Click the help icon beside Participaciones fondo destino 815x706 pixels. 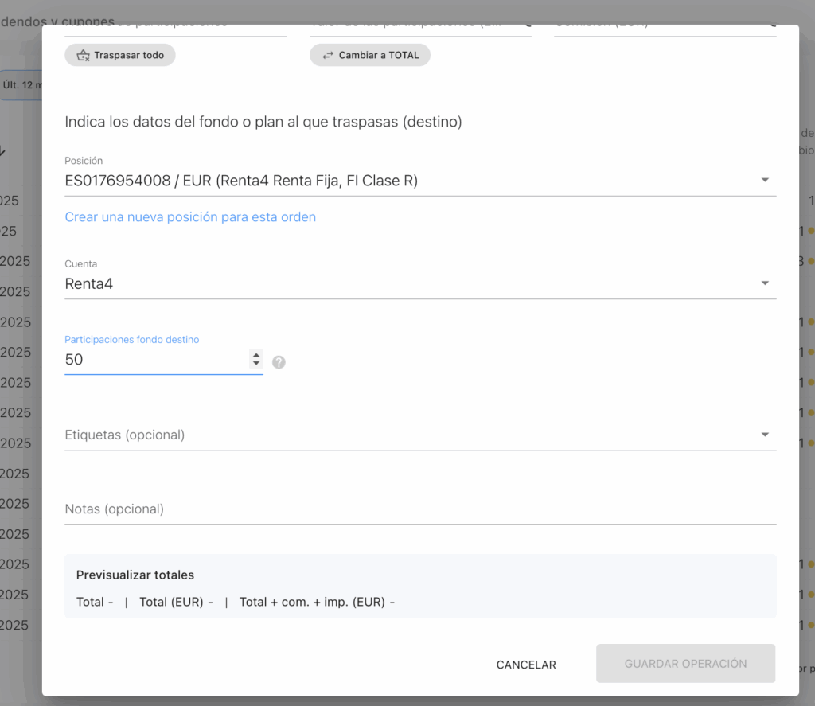[x=279, y=362]
